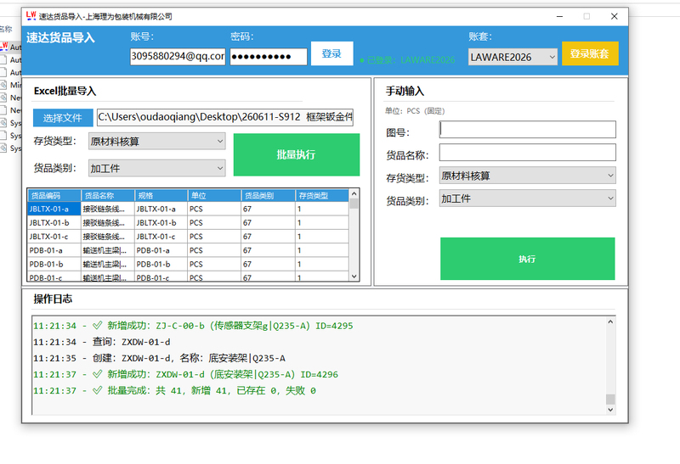
Task: Select the PDB-01-b code cell
Action: pyautogui.click(x=54, y=264)
